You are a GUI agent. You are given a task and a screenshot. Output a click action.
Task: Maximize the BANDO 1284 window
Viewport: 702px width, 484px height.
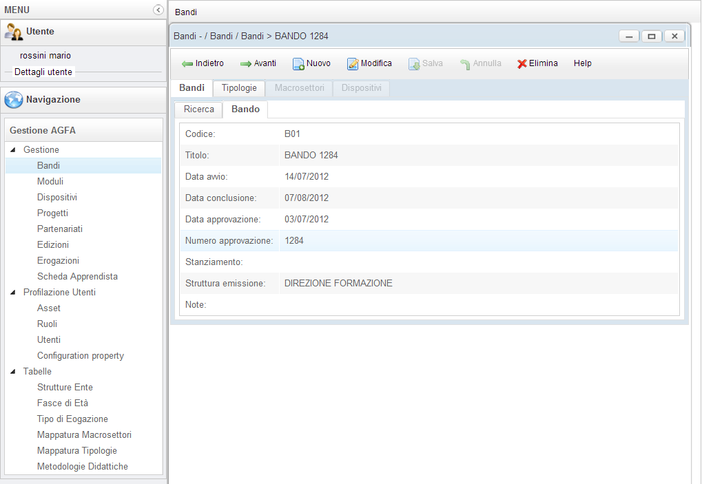(x=651, y=36)
